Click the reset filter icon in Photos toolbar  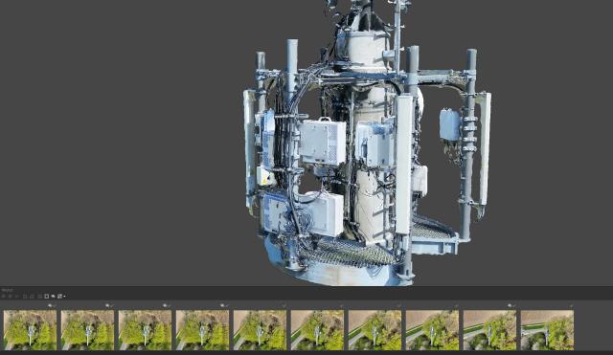click(x=39, y=296)
